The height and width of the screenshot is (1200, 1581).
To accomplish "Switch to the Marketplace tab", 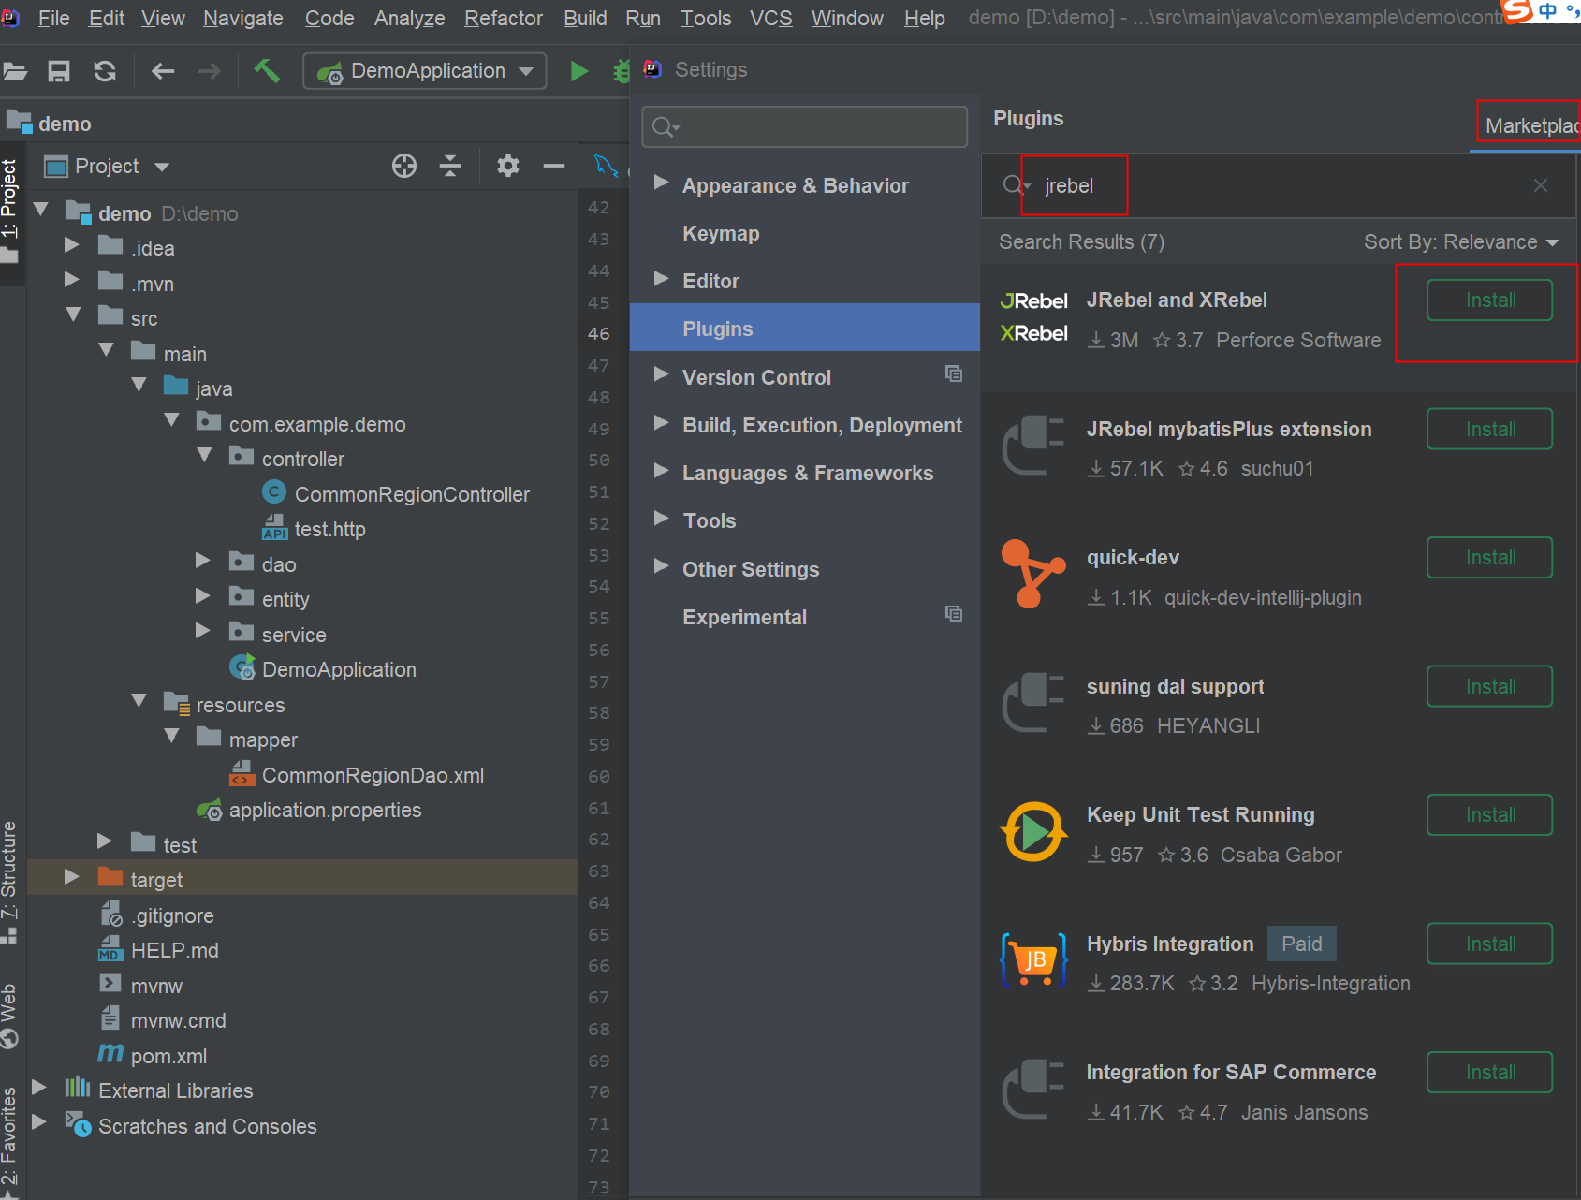I will coord(1531,125).
